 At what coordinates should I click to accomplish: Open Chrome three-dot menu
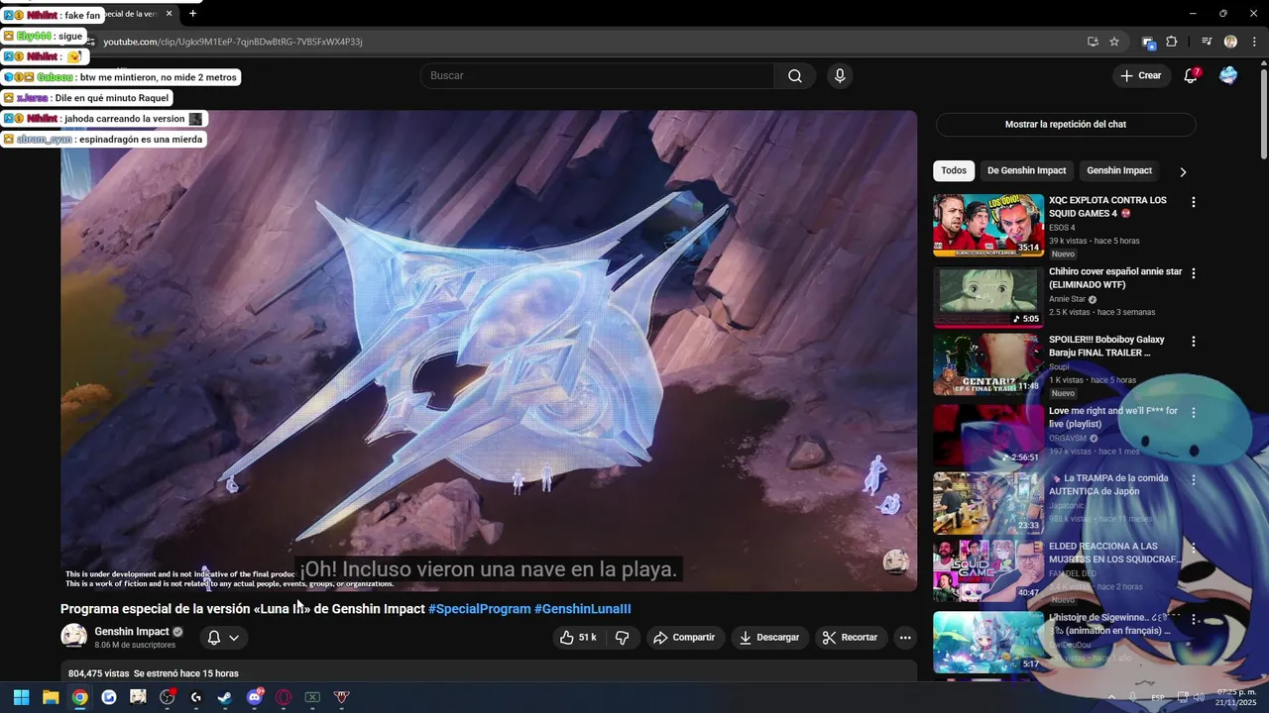tap(1253, 42)
